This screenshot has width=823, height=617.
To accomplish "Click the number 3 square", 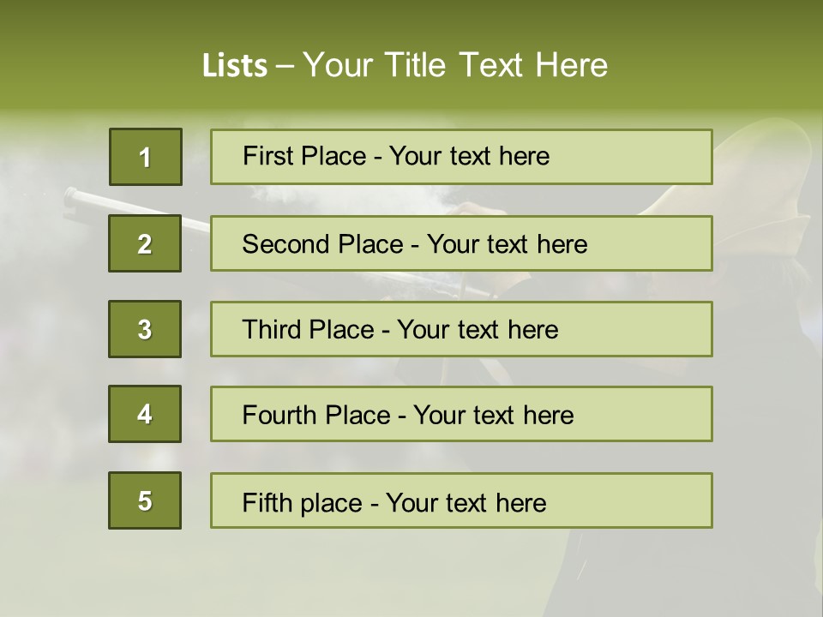I will [145, 329].
